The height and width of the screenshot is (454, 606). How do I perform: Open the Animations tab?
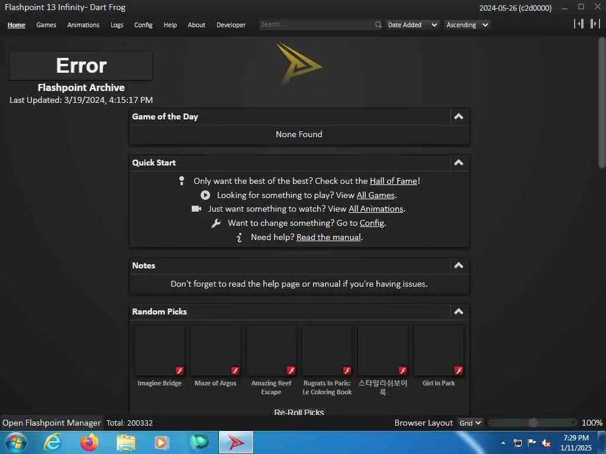pyautogui.click(x=83, y=25)
